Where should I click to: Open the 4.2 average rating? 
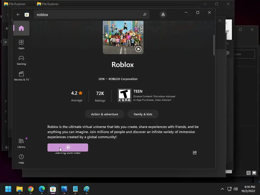click(x=77, y=96)
